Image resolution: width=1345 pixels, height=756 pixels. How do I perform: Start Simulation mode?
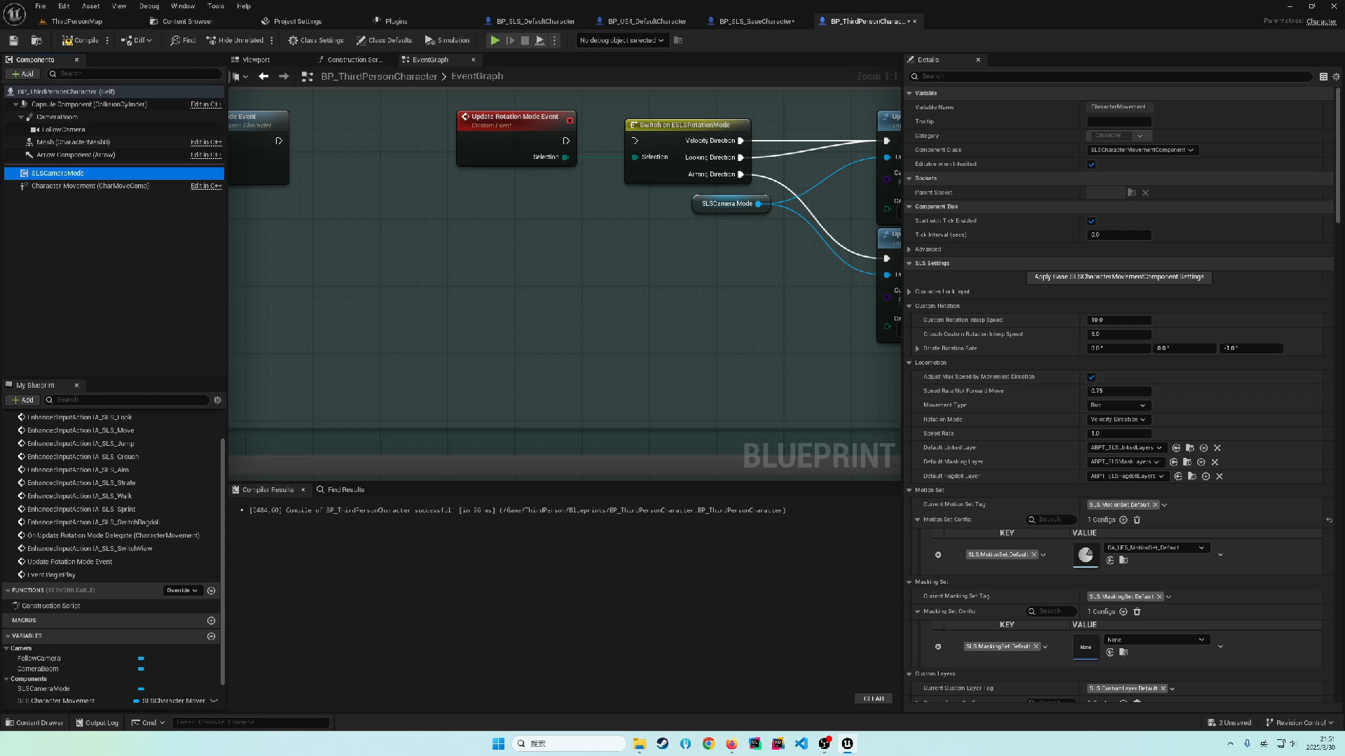pyautogui.click(x=447, y=41)
